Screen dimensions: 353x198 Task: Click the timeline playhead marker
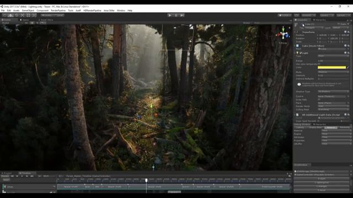coord(146,180)
